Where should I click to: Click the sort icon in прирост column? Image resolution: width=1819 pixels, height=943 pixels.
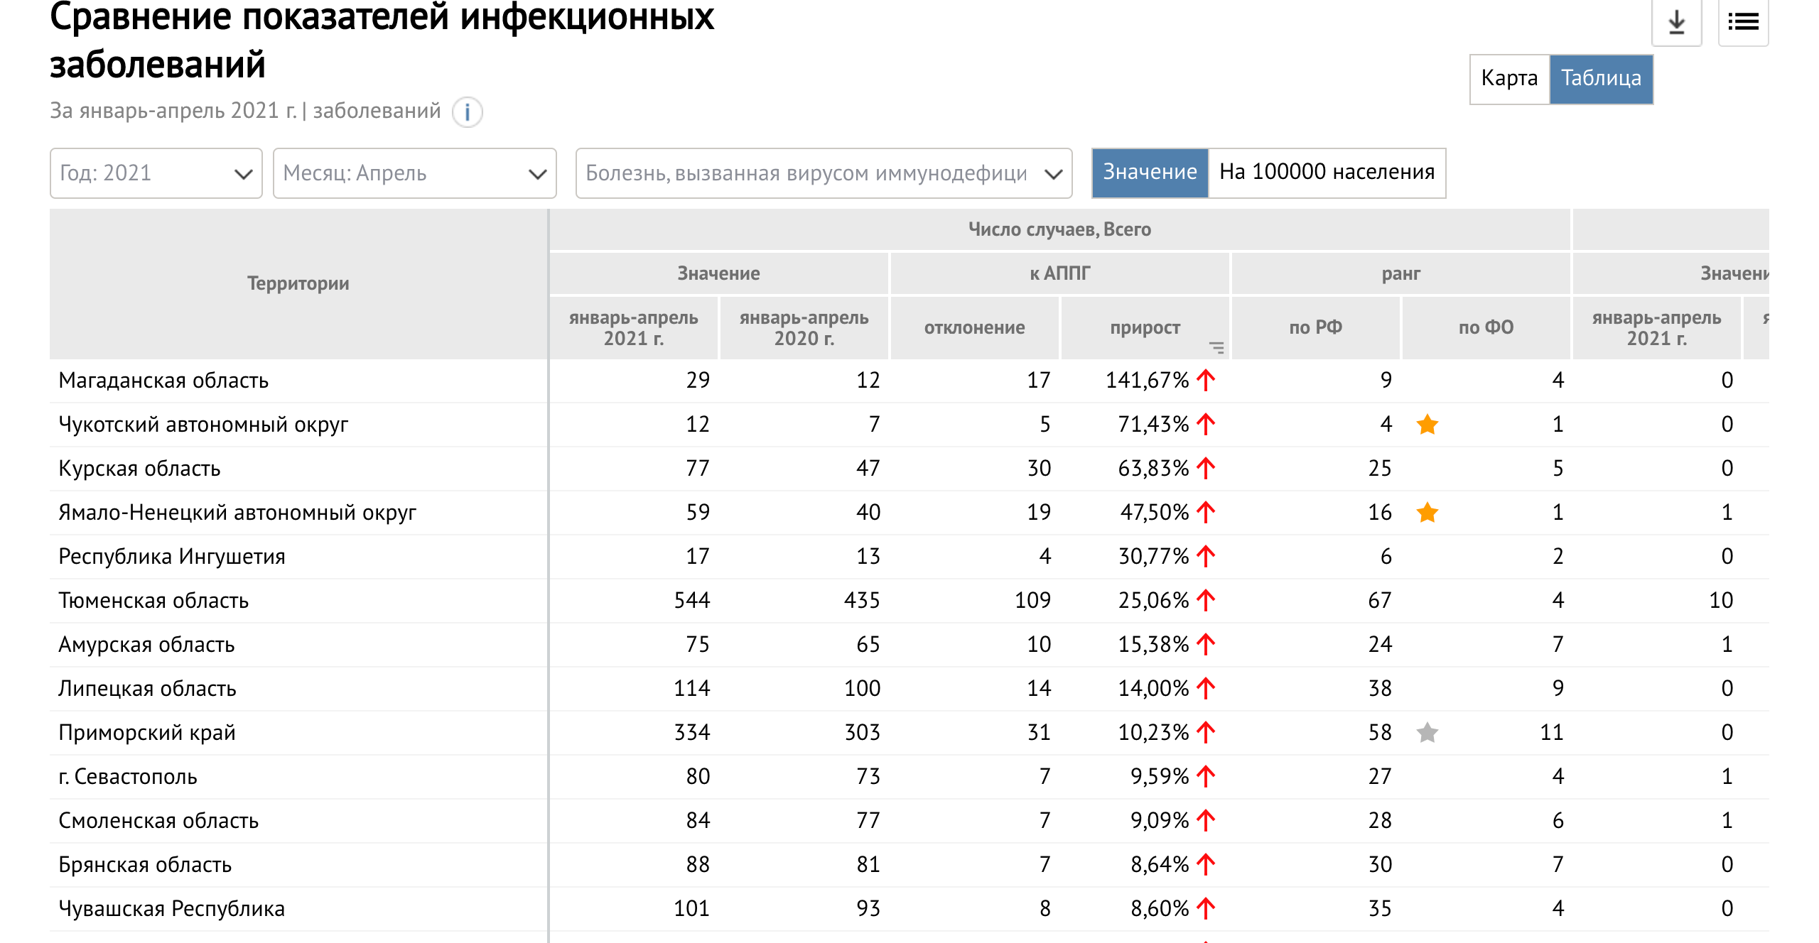pyautogui.click(x=1216, y=347)
